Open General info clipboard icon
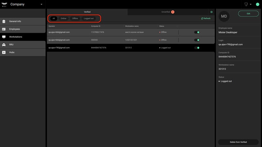This screenshot has width=262, height=147. [x=4, y=21]
